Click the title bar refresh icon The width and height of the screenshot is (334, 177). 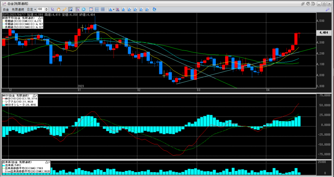tap(308, 4)
